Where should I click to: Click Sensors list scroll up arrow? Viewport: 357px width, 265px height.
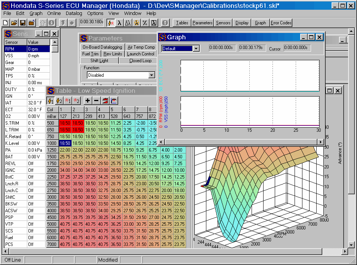click(x=55, y=42)
